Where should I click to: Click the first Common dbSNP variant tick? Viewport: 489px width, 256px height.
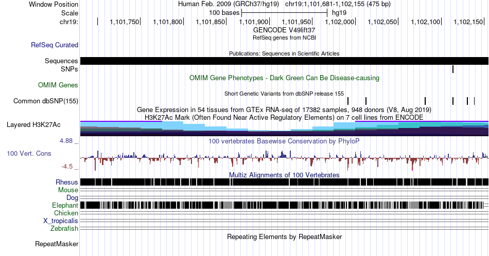click(x=348, y=101)
